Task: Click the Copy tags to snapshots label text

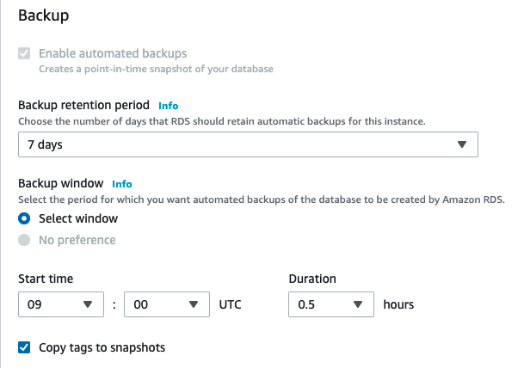Action: [x=102, y=348]
